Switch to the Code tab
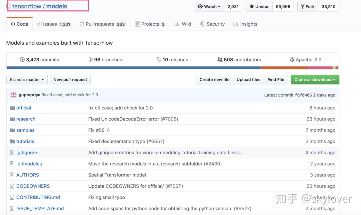361x215 pixels. tap(20, 24)
